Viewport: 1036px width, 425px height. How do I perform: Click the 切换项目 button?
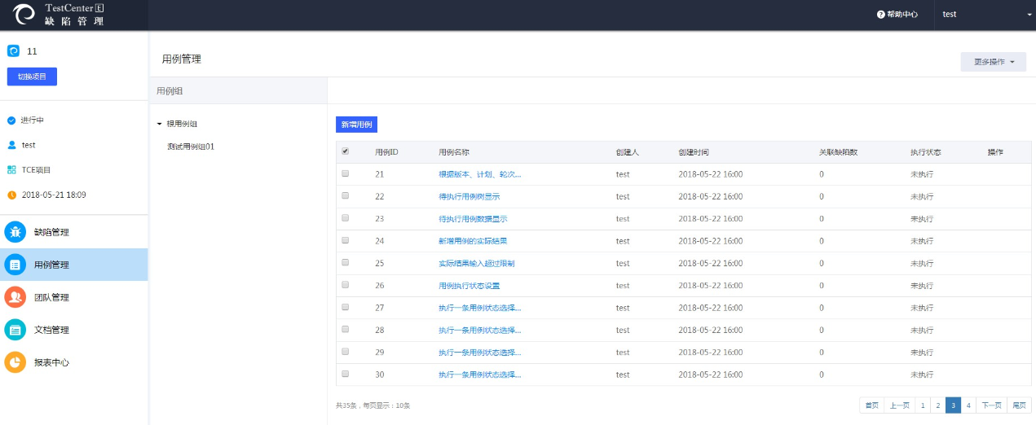pos(32,77)
